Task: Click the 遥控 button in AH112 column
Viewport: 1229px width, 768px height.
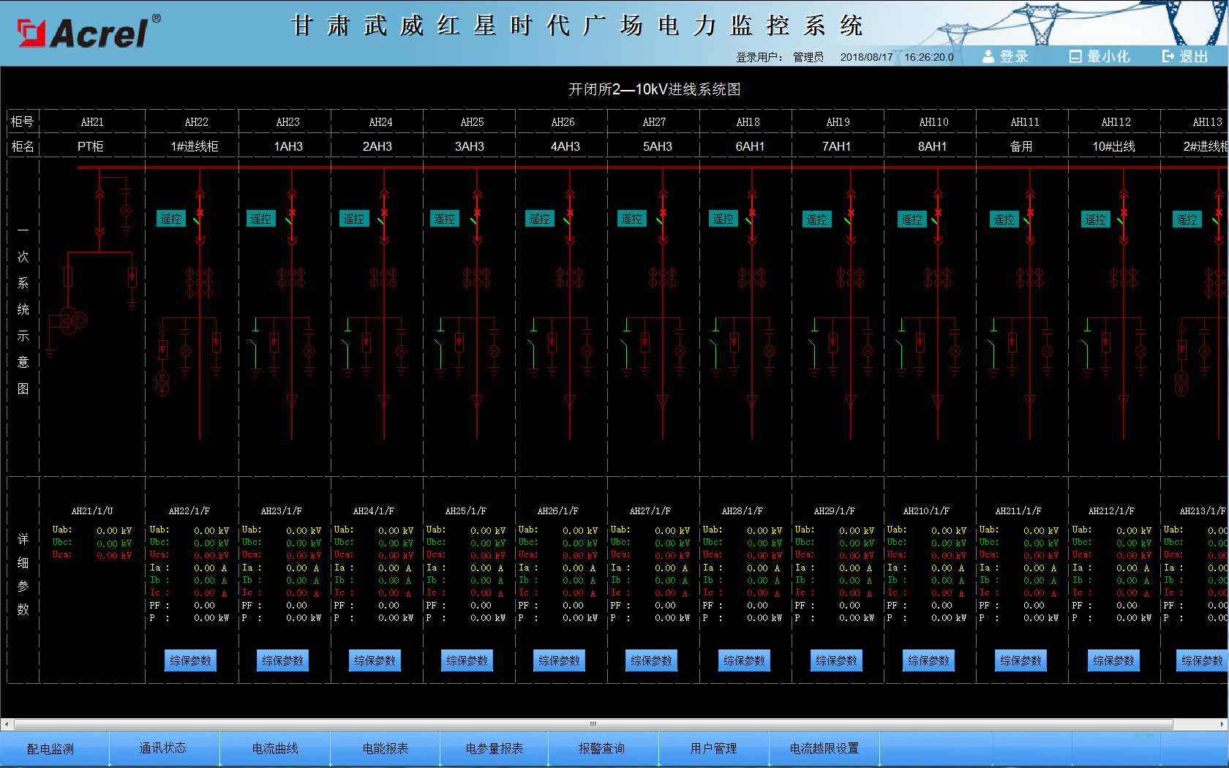Action: (x=1096, y=219)
